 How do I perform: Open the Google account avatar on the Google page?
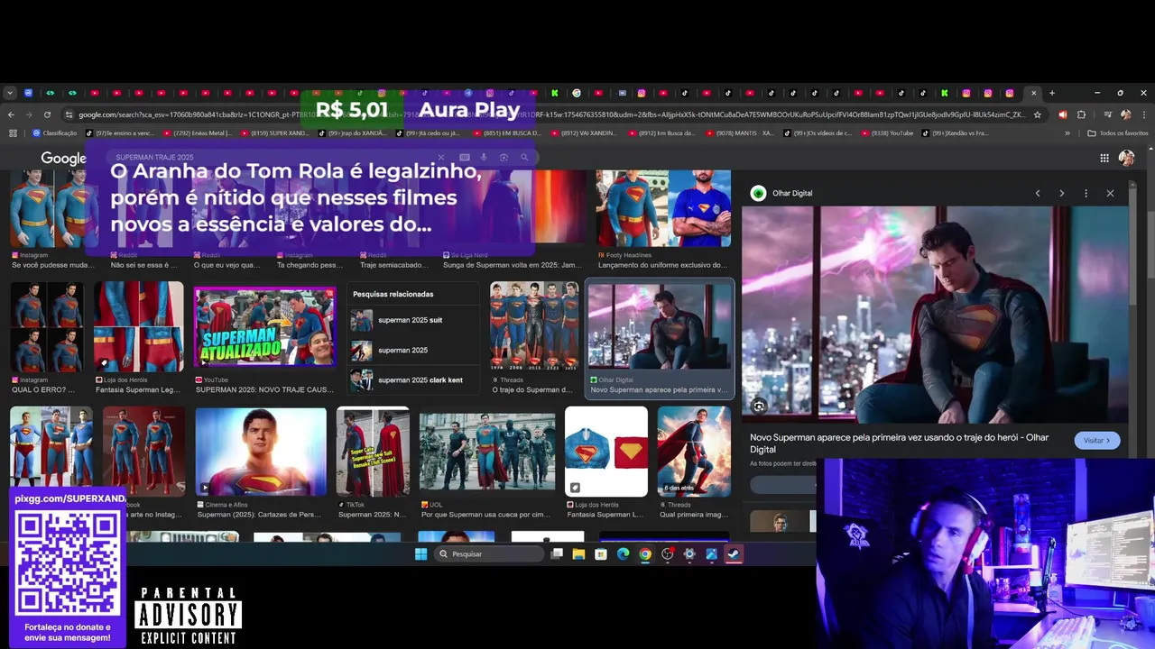pyautogui.click(x=1126, y=158)
